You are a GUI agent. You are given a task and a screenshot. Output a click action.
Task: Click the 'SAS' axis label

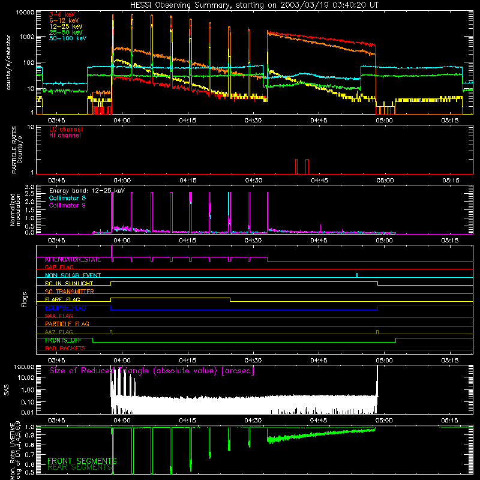point(7,390)
